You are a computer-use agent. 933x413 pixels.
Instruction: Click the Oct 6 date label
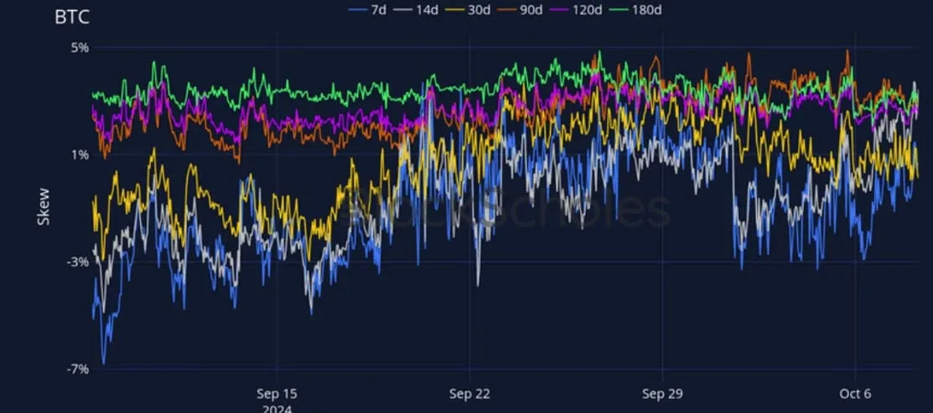(x=855, y=394)
